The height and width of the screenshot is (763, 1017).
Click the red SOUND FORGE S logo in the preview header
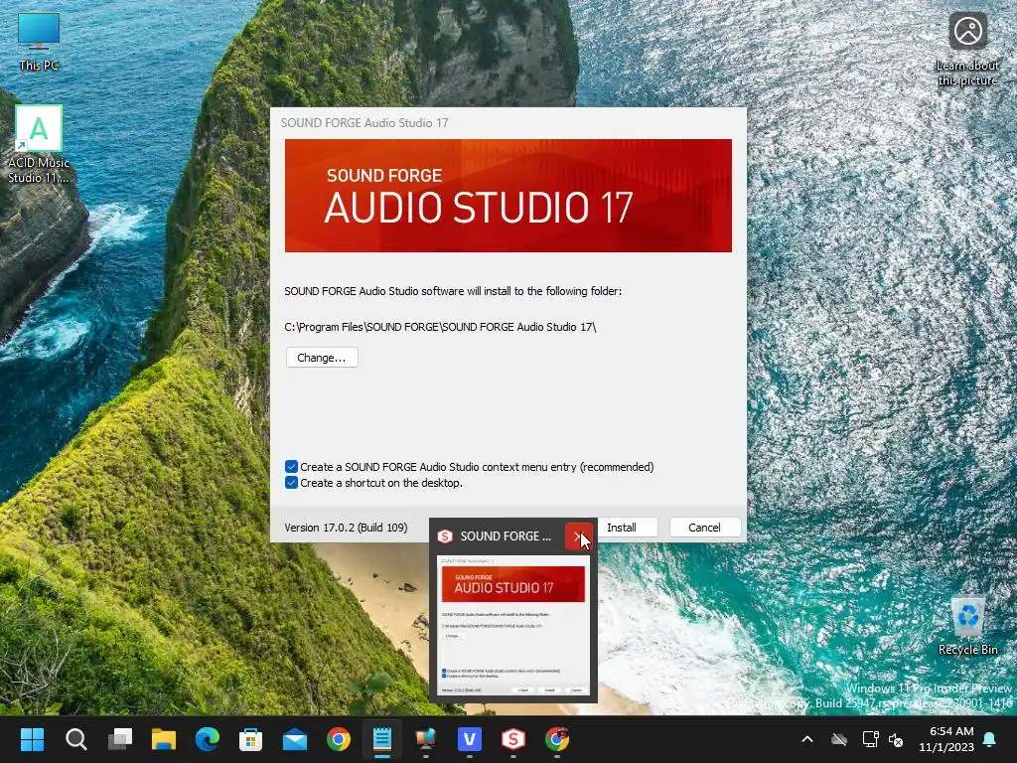(445, 536)
